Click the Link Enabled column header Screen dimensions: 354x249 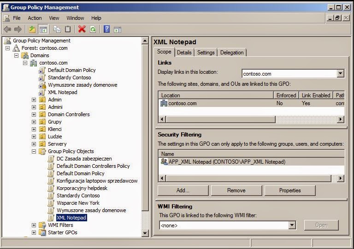(x=316, y=95)
